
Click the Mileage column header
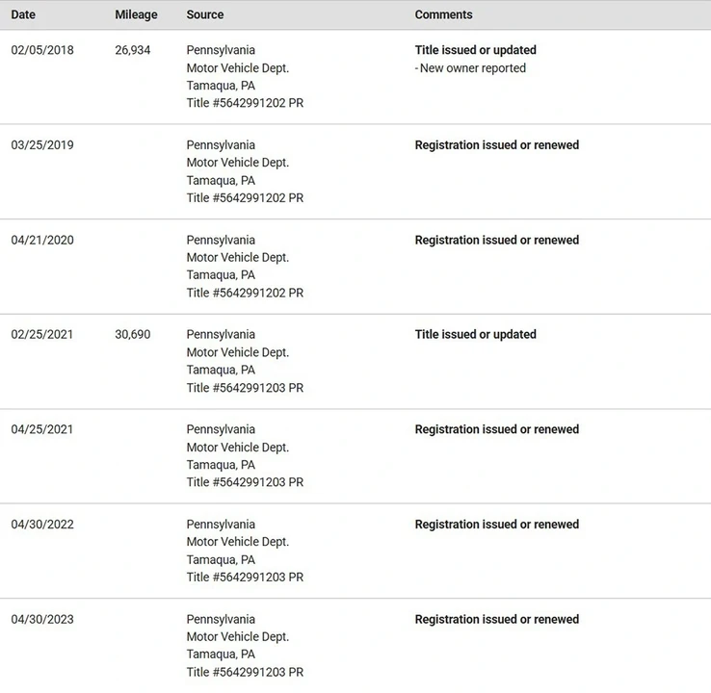pyautogui.click(x=136, y=15)
